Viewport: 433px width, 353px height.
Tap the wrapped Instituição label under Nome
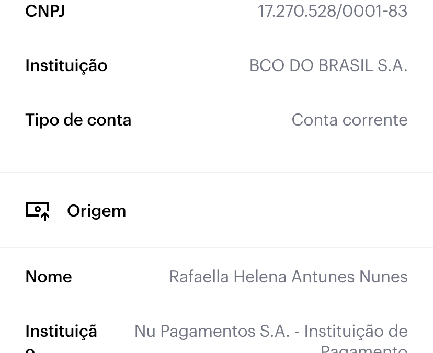[61, 338]
